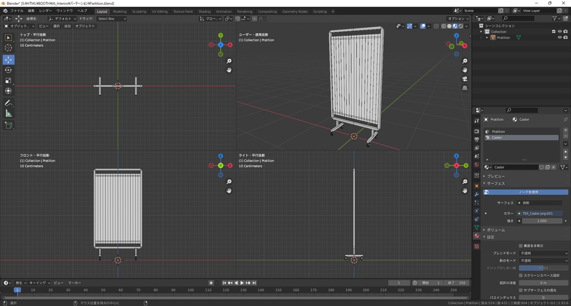Pick the 3D Cursor tool
This screenshot has height=306, width=571.
(8, 48)
